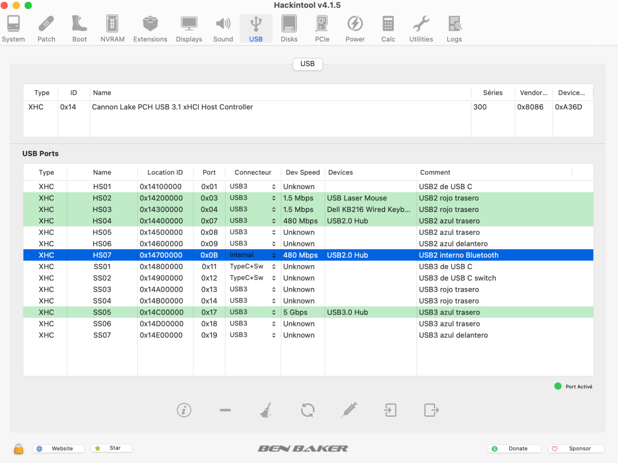Select the SS04 port row
Screen dimensions: 618x463
tap(308, 301)
